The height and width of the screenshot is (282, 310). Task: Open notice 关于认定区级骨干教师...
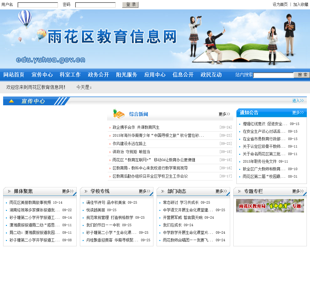click(x=264, y=146)
